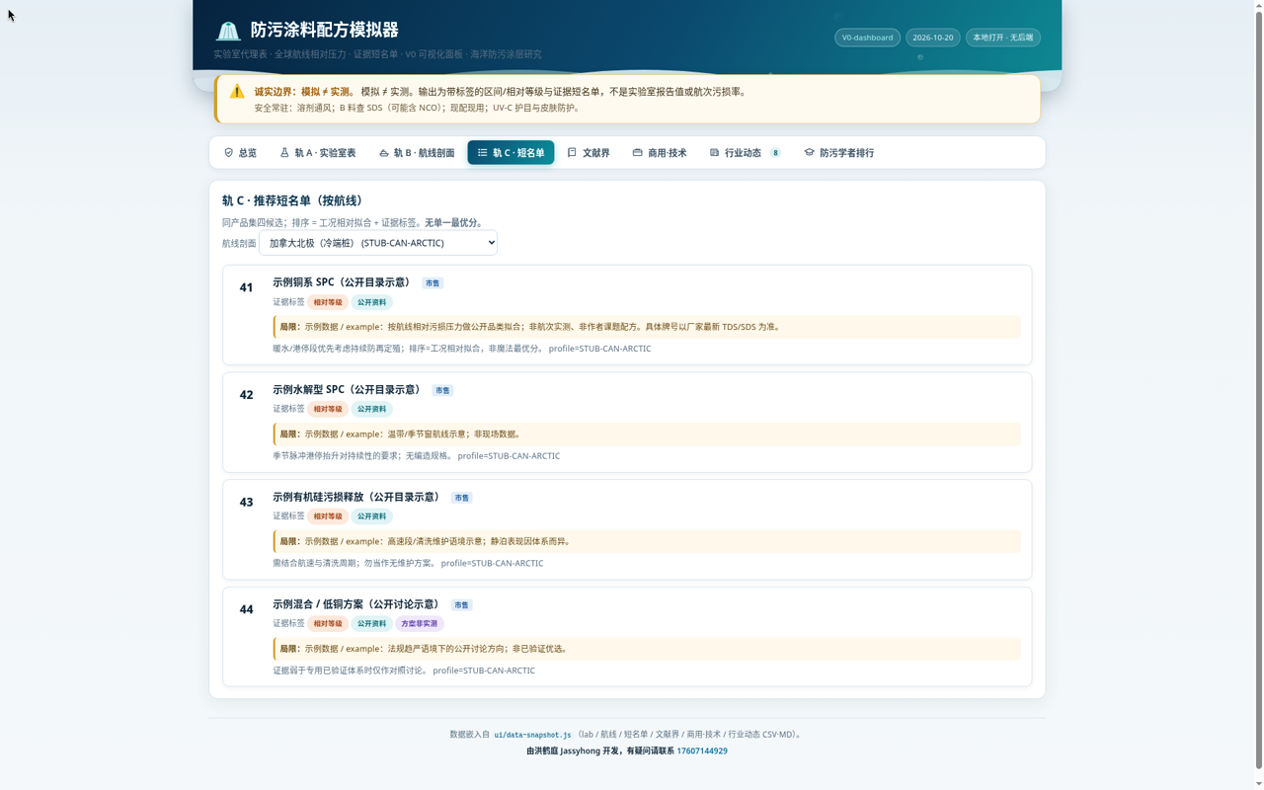The height and width of the screenshot is (790, 1264).
Task: Click the scrollbar down arrow at bottom right
Action: click(x=1257, y=783)
